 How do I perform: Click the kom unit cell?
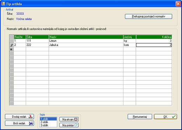129,45
